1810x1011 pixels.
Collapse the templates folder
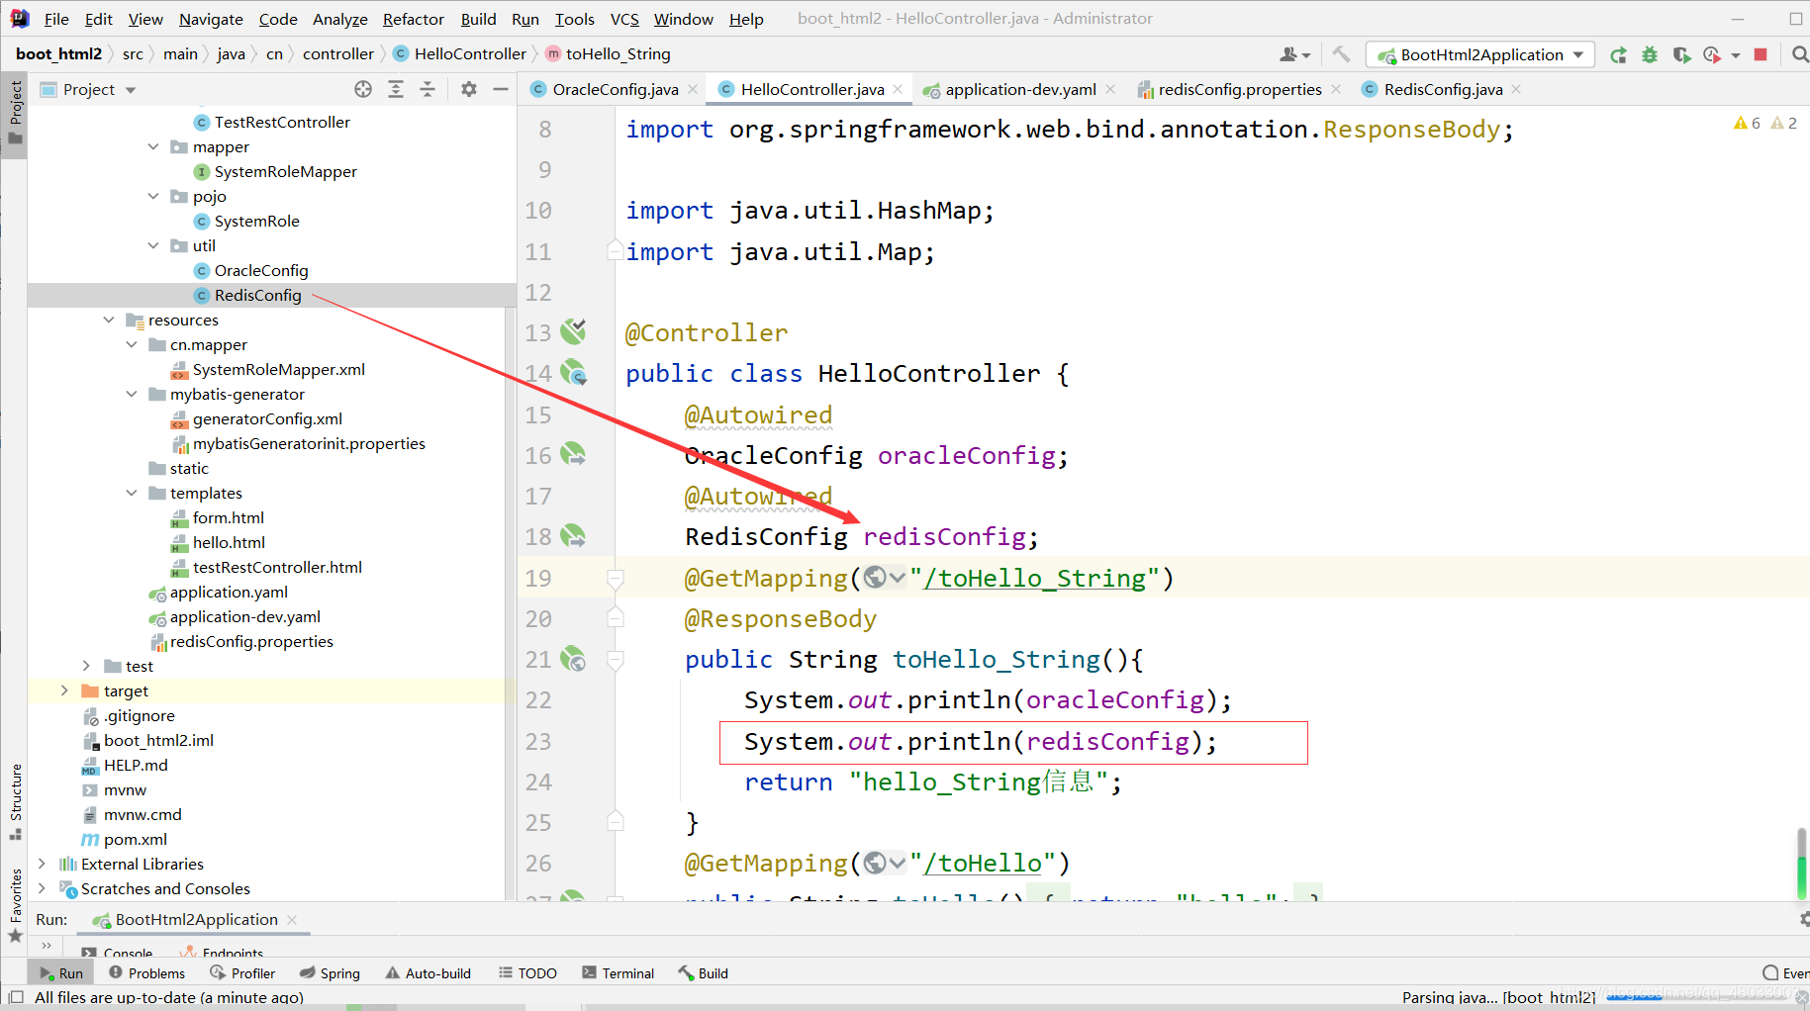(132, 493)
